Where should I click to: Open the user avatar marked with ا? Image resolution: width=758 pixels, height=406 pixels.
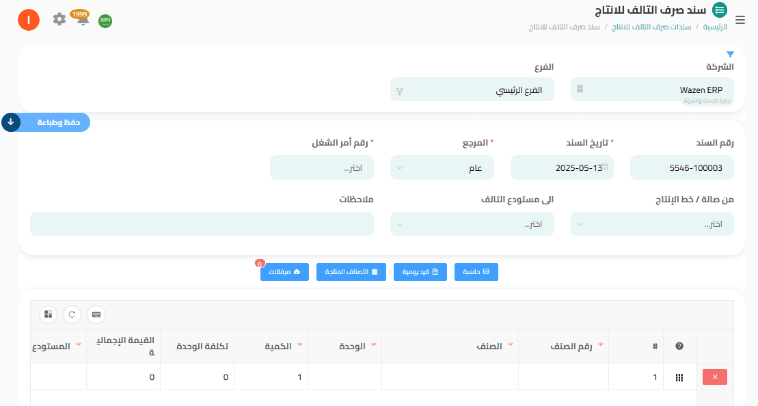[28, 20]
